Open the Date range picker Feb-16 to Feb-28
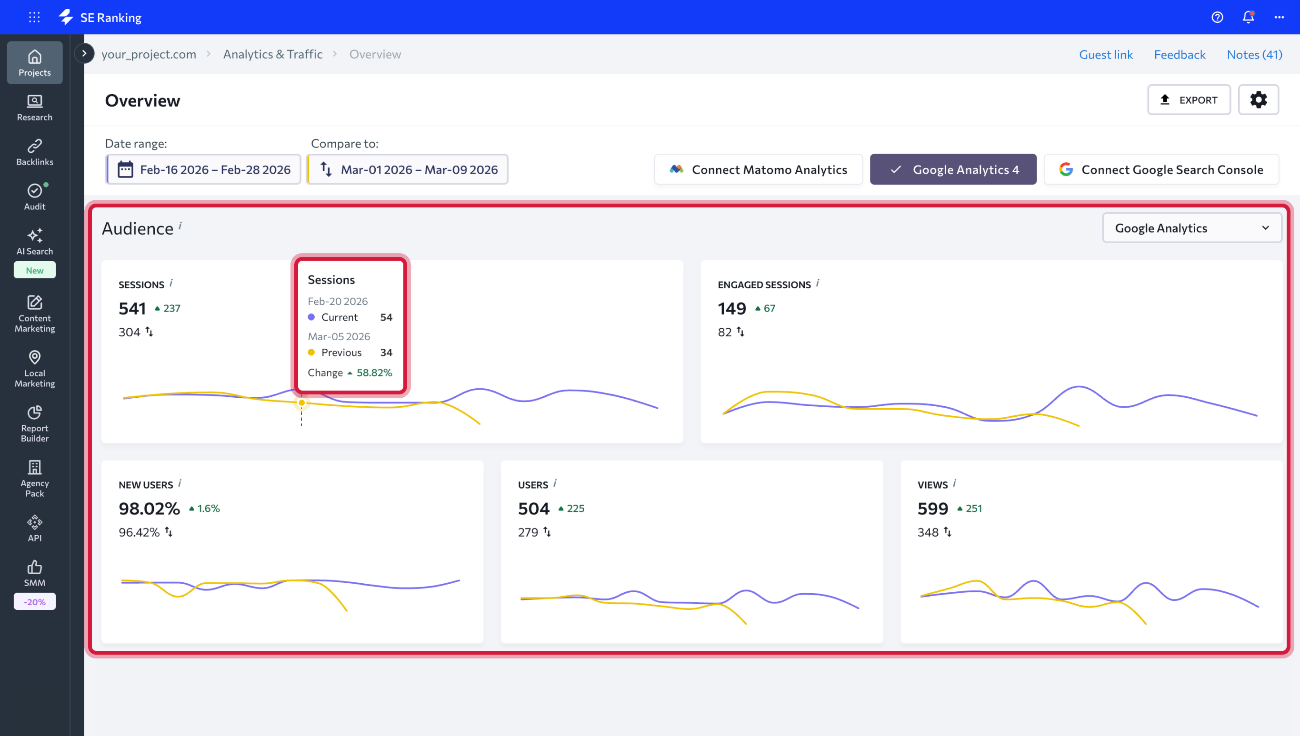 [204, 169]
